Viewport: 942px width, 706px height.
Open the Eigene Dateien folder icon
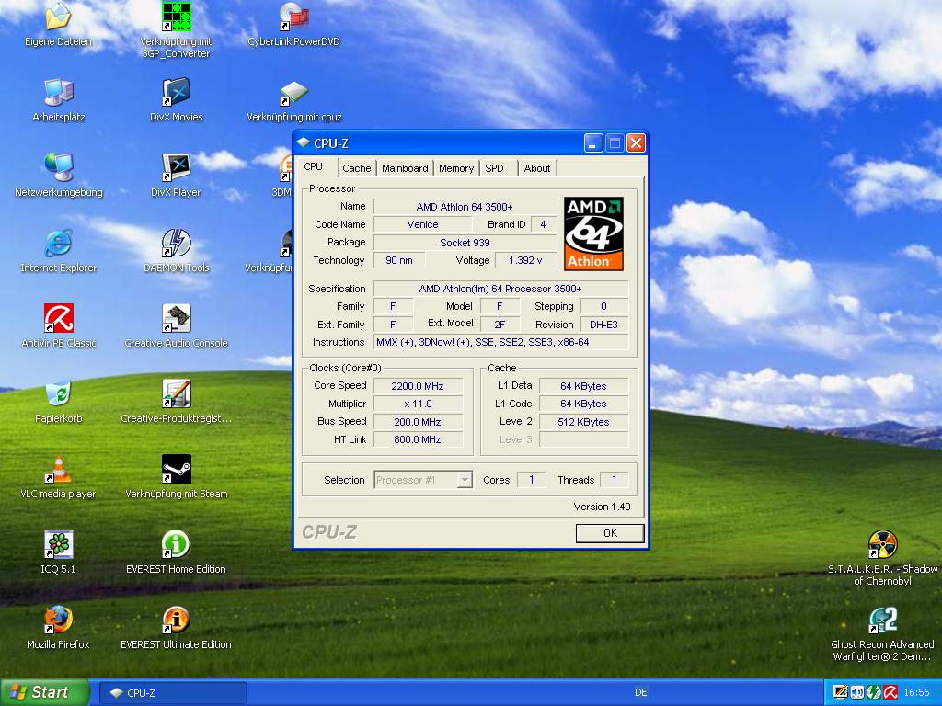coord(58,17)
